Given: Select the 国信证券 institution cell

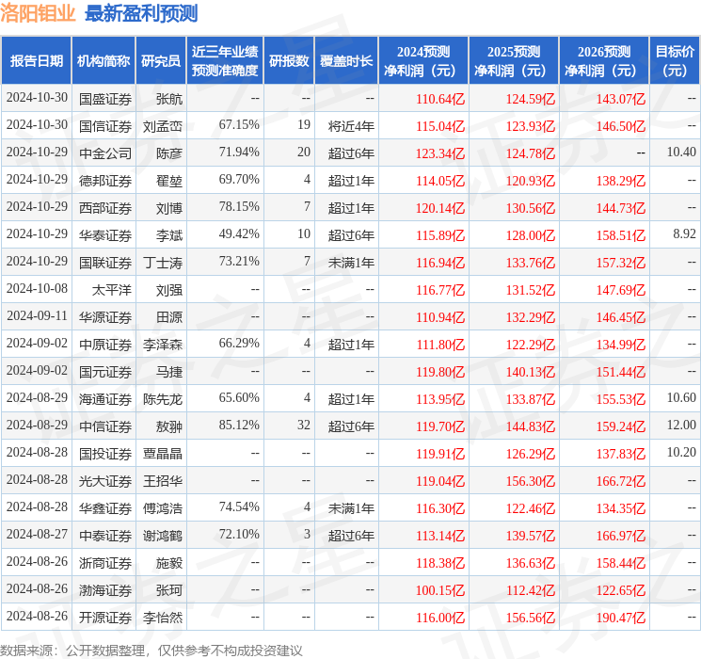Looking at the screenshot, I should [x=105, y=126].
